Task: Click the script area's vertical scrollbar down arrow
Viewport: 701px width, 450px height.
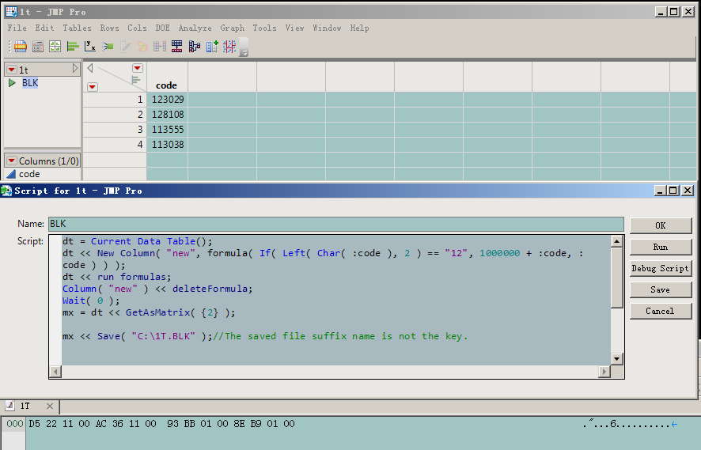Action: pos(617,359)
